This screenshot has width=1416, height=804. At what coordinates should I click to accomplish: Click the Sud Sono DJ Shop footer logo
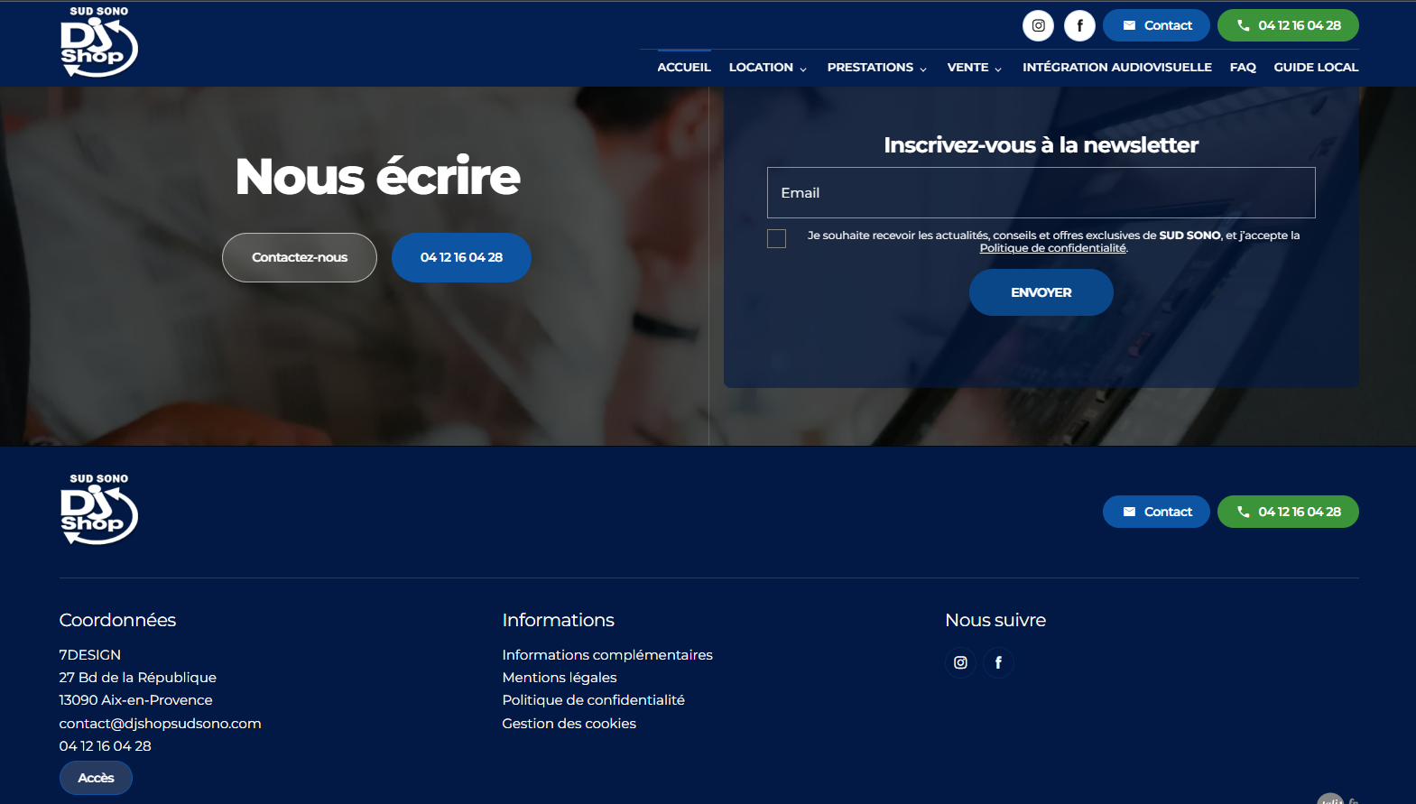coord(98,510)
